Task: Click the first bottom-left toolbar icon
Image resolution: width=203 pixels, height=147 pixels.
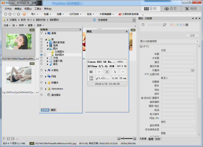Action: click(x=4, y=139)
